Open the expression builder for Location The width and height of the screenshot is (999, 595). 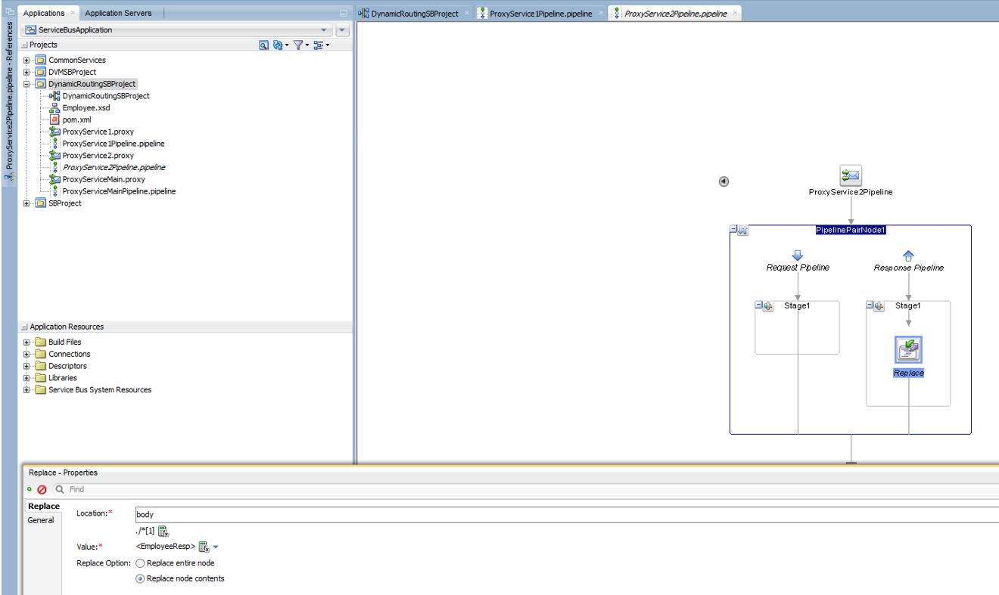[x=161, y=531]
